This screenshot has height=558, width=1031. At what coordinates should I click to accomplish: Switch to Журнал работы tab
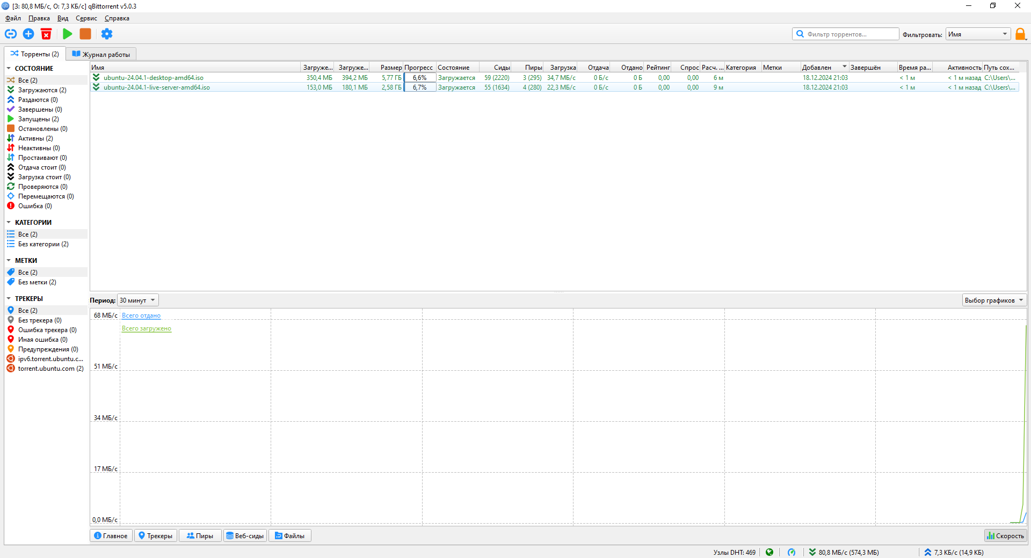(x=101, y=54)
